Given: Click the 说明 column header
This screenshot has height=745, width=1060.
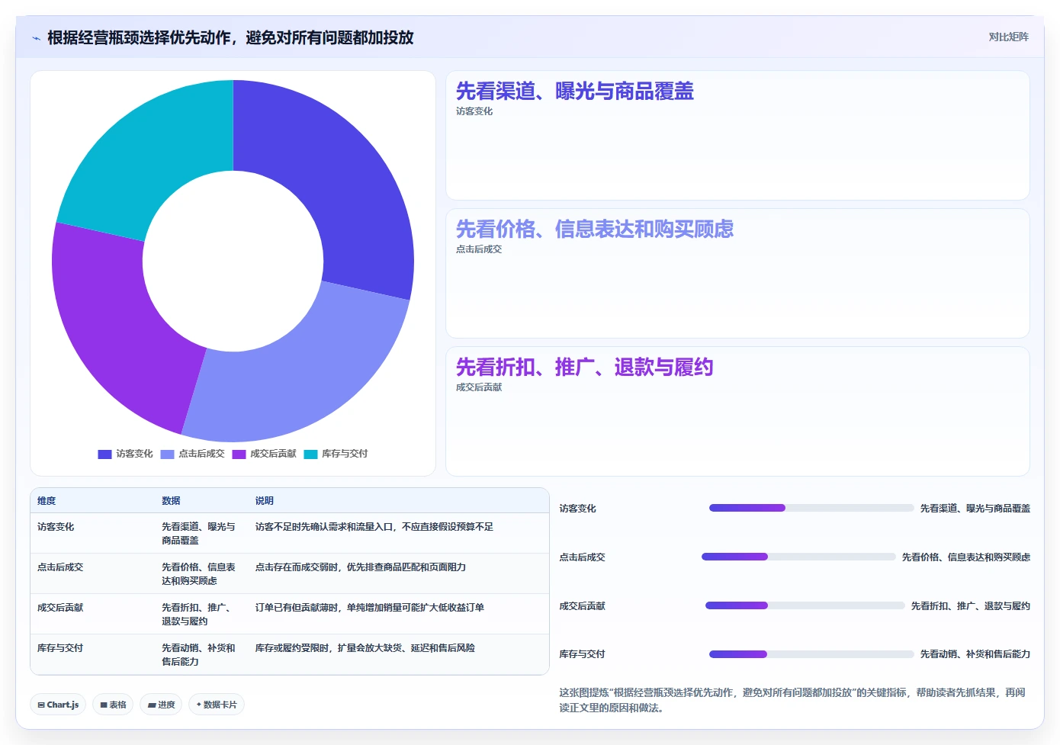Looking at the screenshot, I should [x=264, y=501].
